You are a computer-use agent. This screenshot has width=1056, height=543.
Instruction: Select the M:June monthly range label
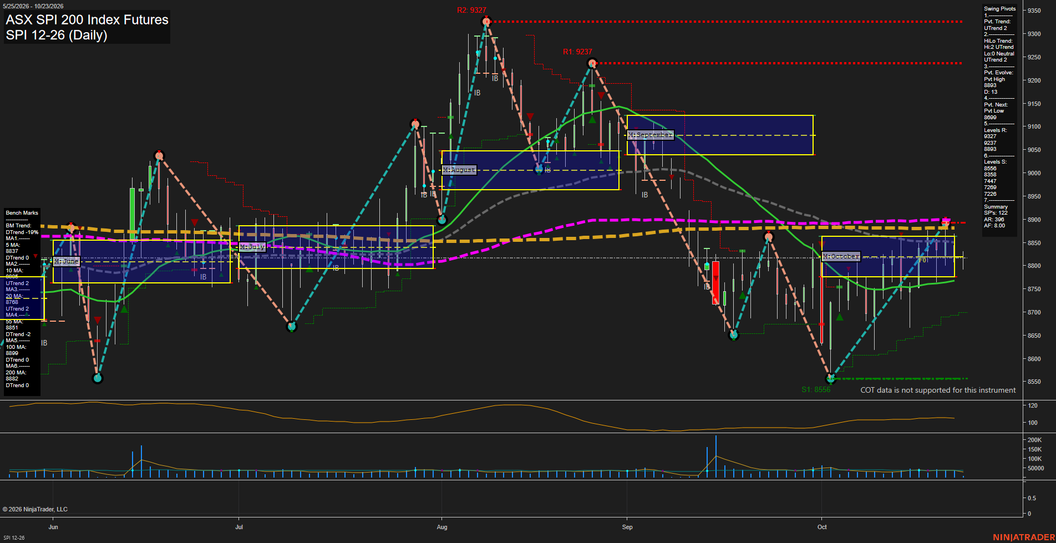pos(67,261)
